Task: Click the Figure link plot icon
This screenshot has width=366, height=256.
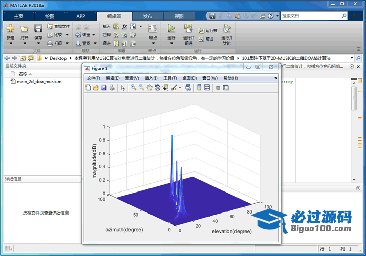Action: tap(188, 88)
